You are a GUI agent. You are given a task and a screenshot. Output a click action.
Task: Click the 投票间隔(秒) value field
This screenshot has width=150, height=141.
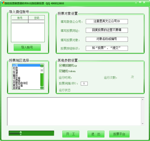(84, 83)
